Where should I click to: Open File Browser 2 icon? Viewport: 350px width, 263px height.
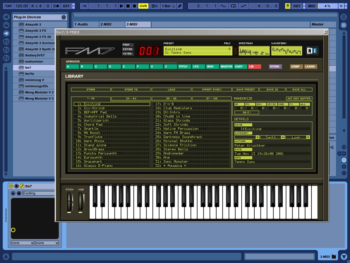tap(6, 50)
